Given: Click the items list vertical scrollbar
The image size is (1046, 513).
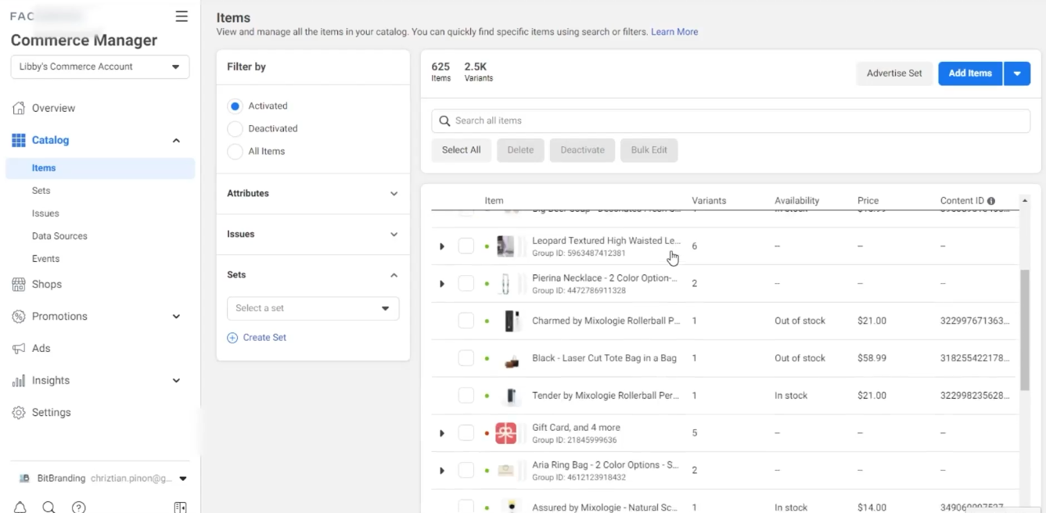Looking at the screenshot, I should click(1025, 328).
